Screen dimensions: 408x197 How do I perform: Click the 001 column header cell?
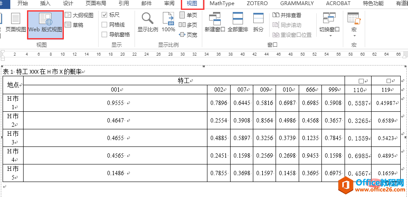[115, 90]
